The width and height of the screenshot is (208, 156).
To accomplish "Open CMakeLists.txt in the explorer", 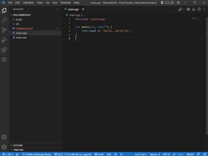I will point(35,28).
